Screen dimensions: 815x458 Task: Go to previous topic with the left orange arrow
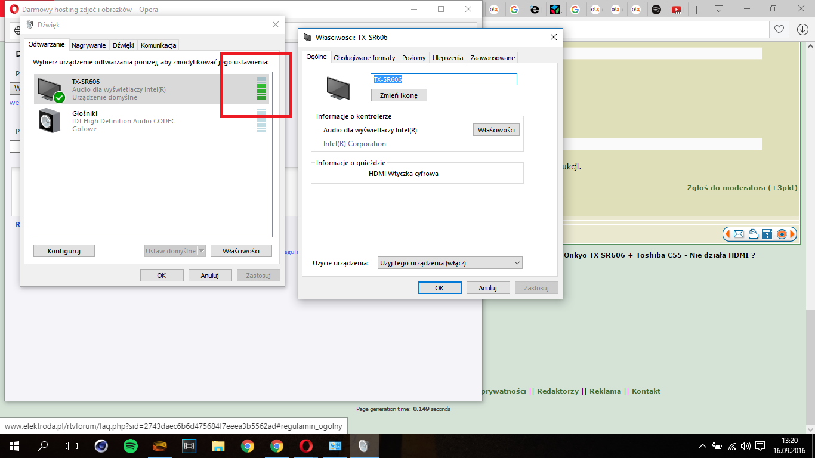tap(727, 234)
